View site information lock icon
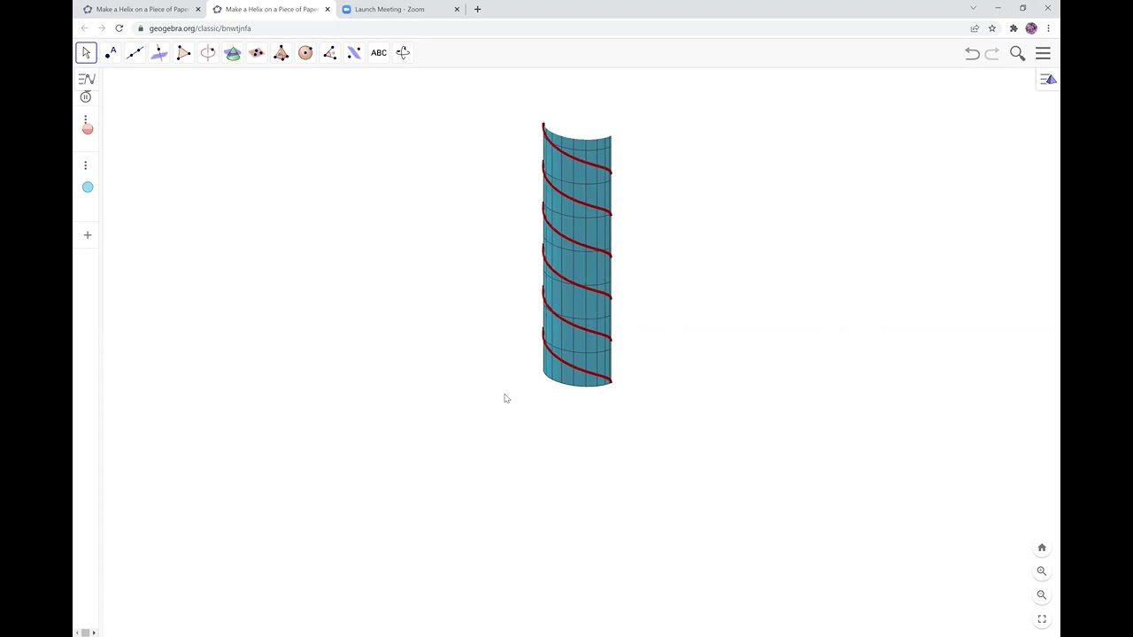1133x637 pixels. [x=141, y=28]
